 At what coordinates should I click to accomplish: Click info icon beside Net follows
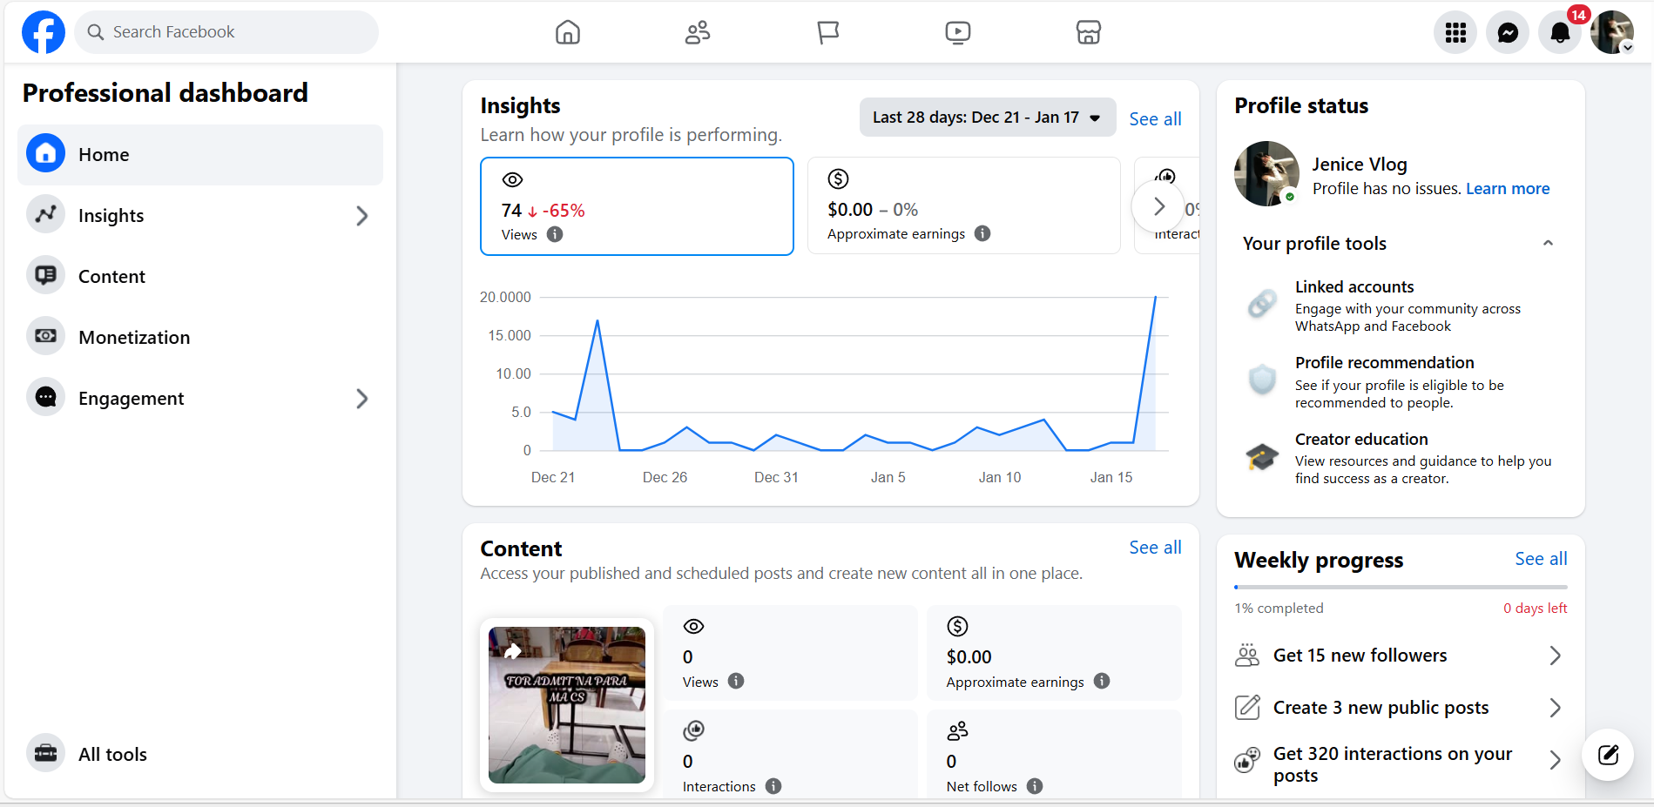point(1035,786)
